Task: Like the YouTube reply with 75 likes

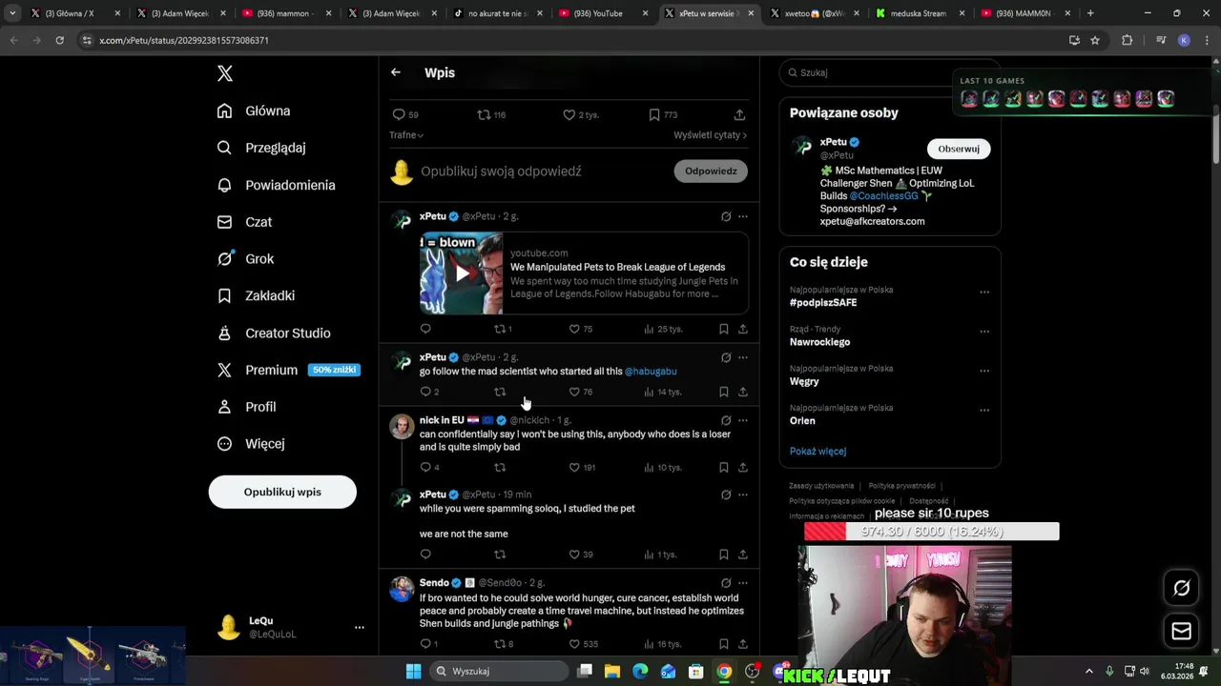Action: [x=574, y=329]
